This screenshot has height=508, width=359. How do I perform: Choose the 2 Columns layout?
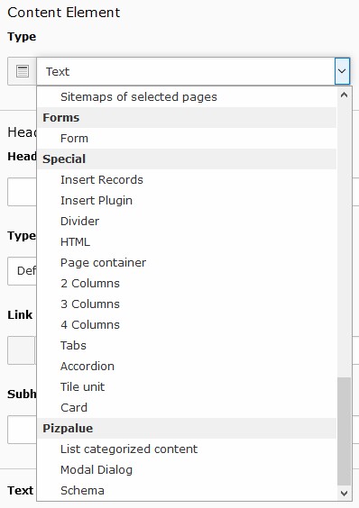187,284
